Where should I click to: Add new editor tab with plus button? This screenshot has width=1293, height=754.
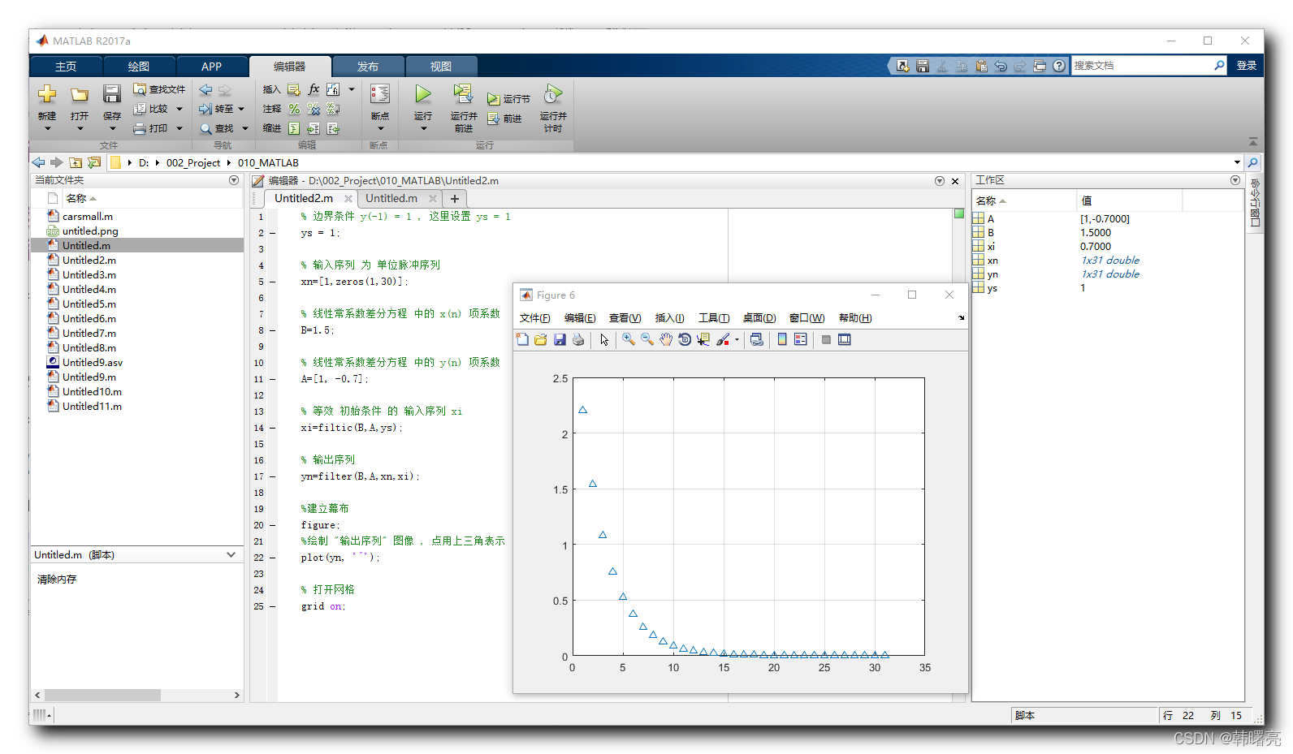tap(455, 198)
